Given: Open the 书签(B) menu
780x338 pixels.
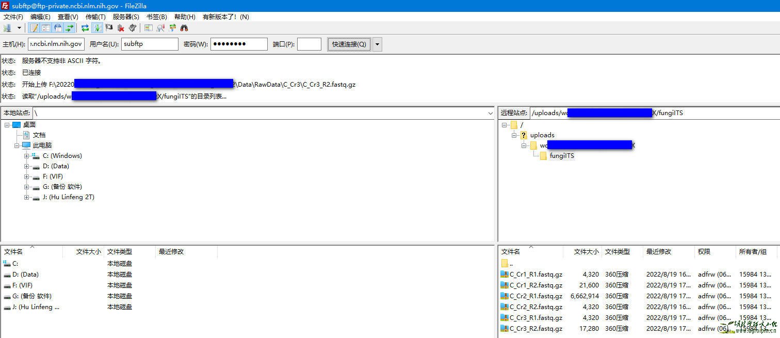Looking at the screenshot, I should coord(156,17).
